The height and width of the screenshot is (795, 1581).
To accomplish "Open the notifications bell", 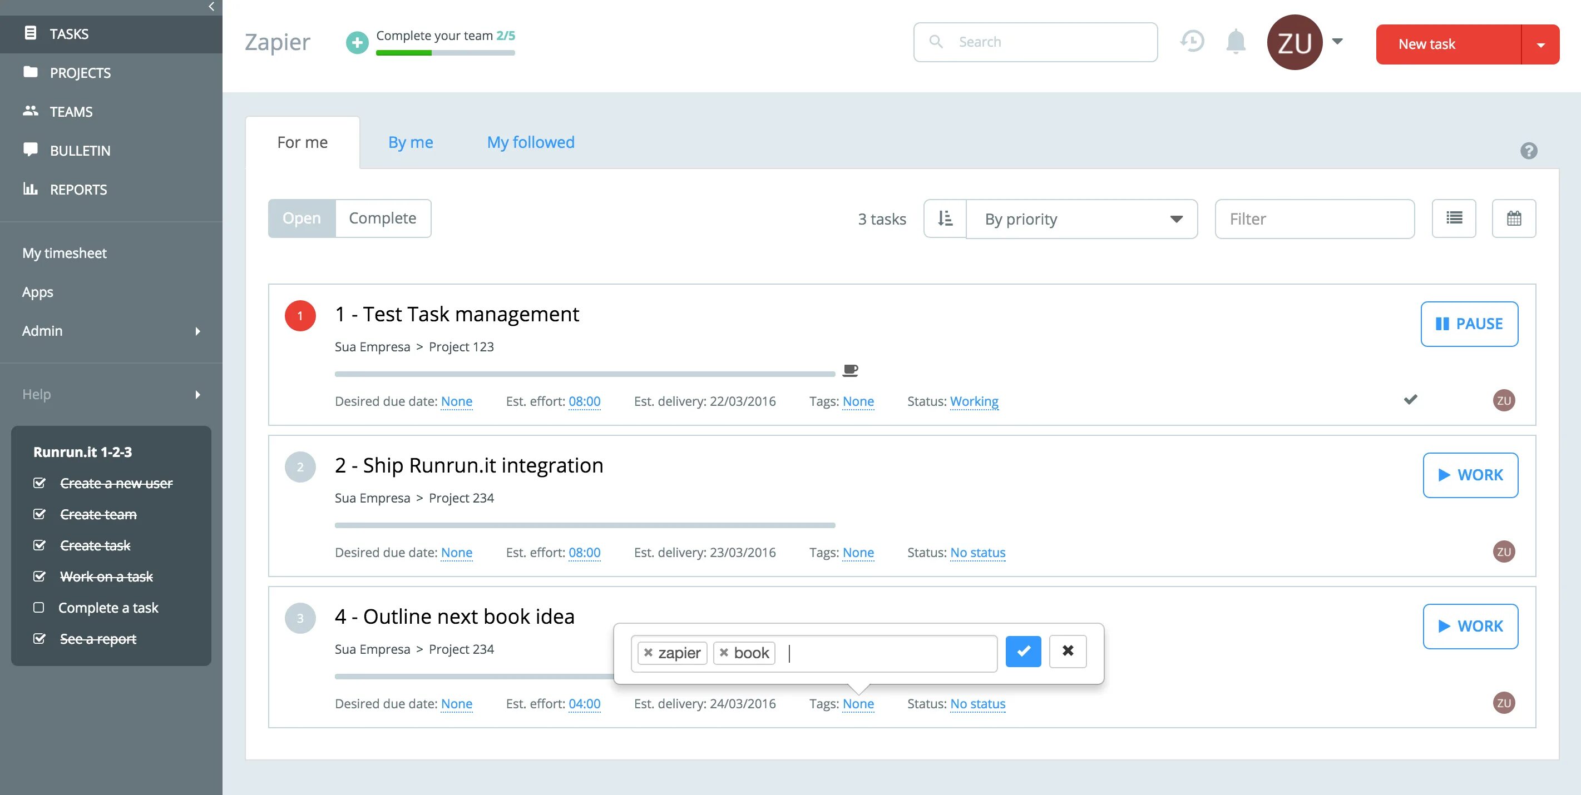I will click(1236, 42).
